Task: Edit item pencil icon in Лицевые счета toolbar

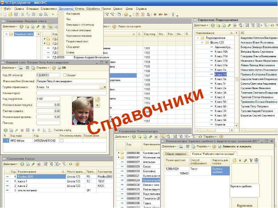Action: (38, 27)
